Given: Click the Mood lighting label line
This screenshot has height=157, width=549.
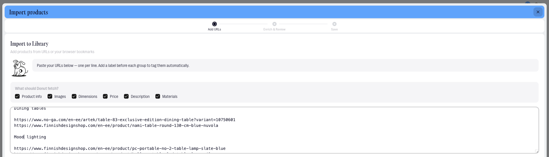Looking at the screenshot, I should coord(30,137).
